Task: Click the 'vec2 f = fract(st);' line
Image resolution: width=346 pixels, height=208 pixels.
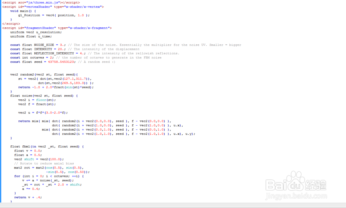Action: [x=37, y=104]
